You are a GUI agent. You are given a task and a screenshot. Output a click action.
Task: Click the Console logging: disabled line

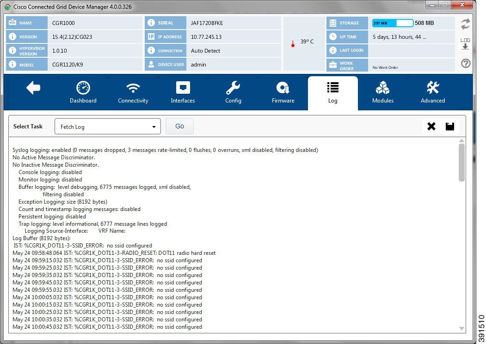tap(50, 172)
